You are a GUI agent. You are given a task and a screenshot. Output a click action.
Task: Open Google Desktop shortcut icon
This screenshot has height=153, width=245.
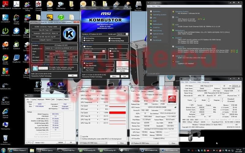17,19
